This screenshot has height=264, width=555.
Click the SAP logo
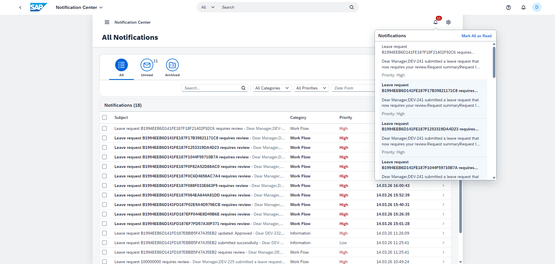(x=38, y=7)
